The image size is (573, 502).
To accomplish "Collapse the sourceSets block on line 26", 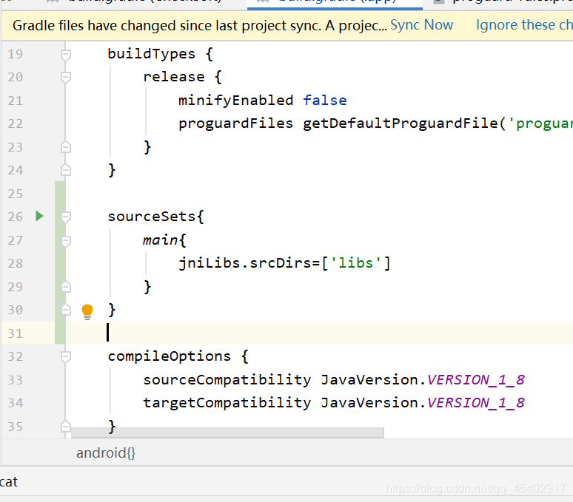I will pos(66,217).
